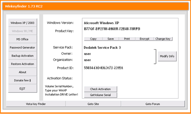Screen dimensions: 191x115
Task: Encrypt the product key
Action: 144,39
